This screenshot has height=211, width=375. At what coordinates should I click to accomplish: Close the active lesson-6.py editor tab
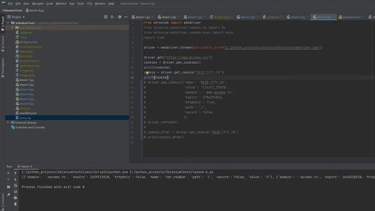335,17
